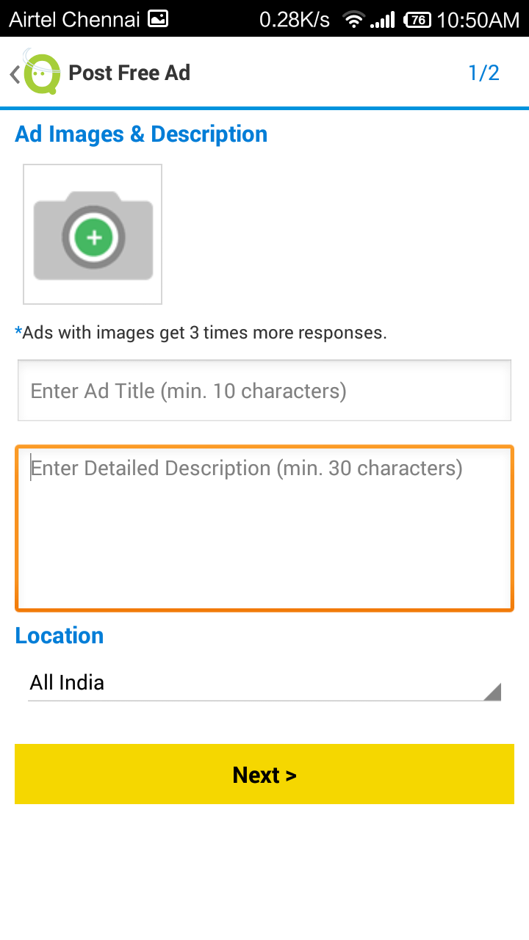Tap the back chevron arrow
The width and height of the screenshot is (529, 940).
(x=14, y=73)
